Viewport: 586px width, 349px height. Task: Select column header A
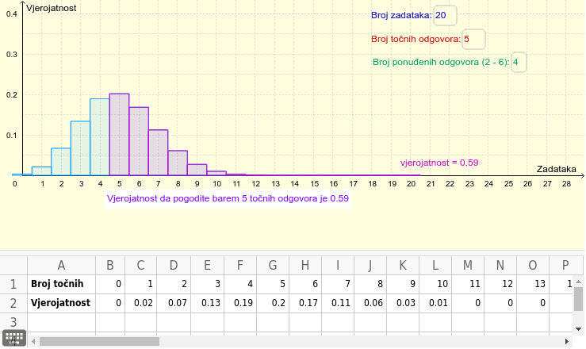(61, 265)
